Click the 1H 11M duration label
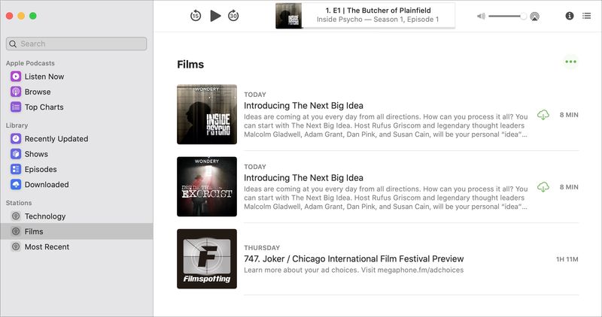This screenshot has height=317, width=602. click(x=567, y=259)
